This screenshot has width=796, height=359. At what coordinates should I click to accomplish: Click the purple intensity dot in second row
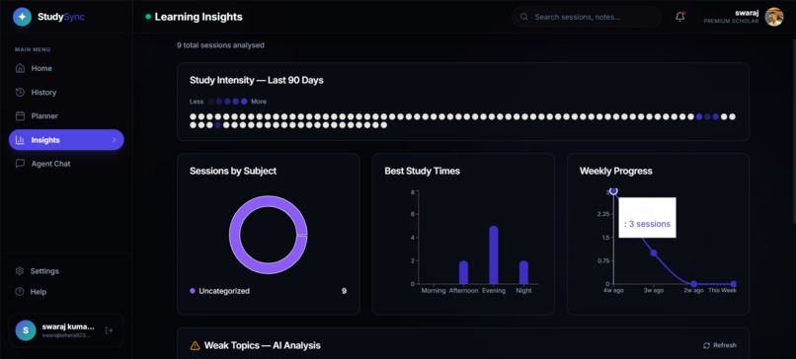[218, 124]
